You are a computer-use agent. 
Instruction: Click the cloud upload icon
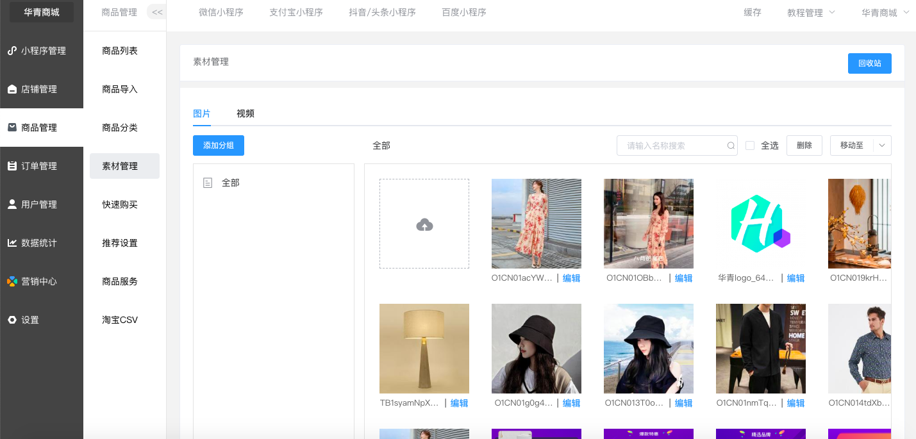(x=424, y=224)
